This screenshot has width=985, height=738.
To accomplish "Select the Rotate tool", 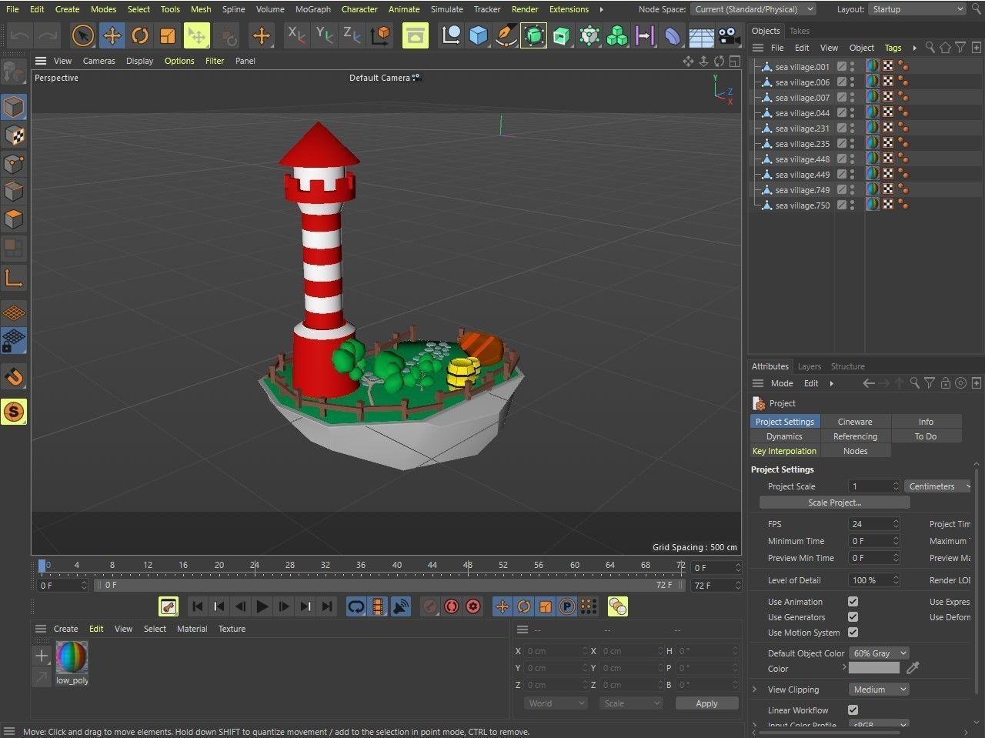I will click(140, 35).
